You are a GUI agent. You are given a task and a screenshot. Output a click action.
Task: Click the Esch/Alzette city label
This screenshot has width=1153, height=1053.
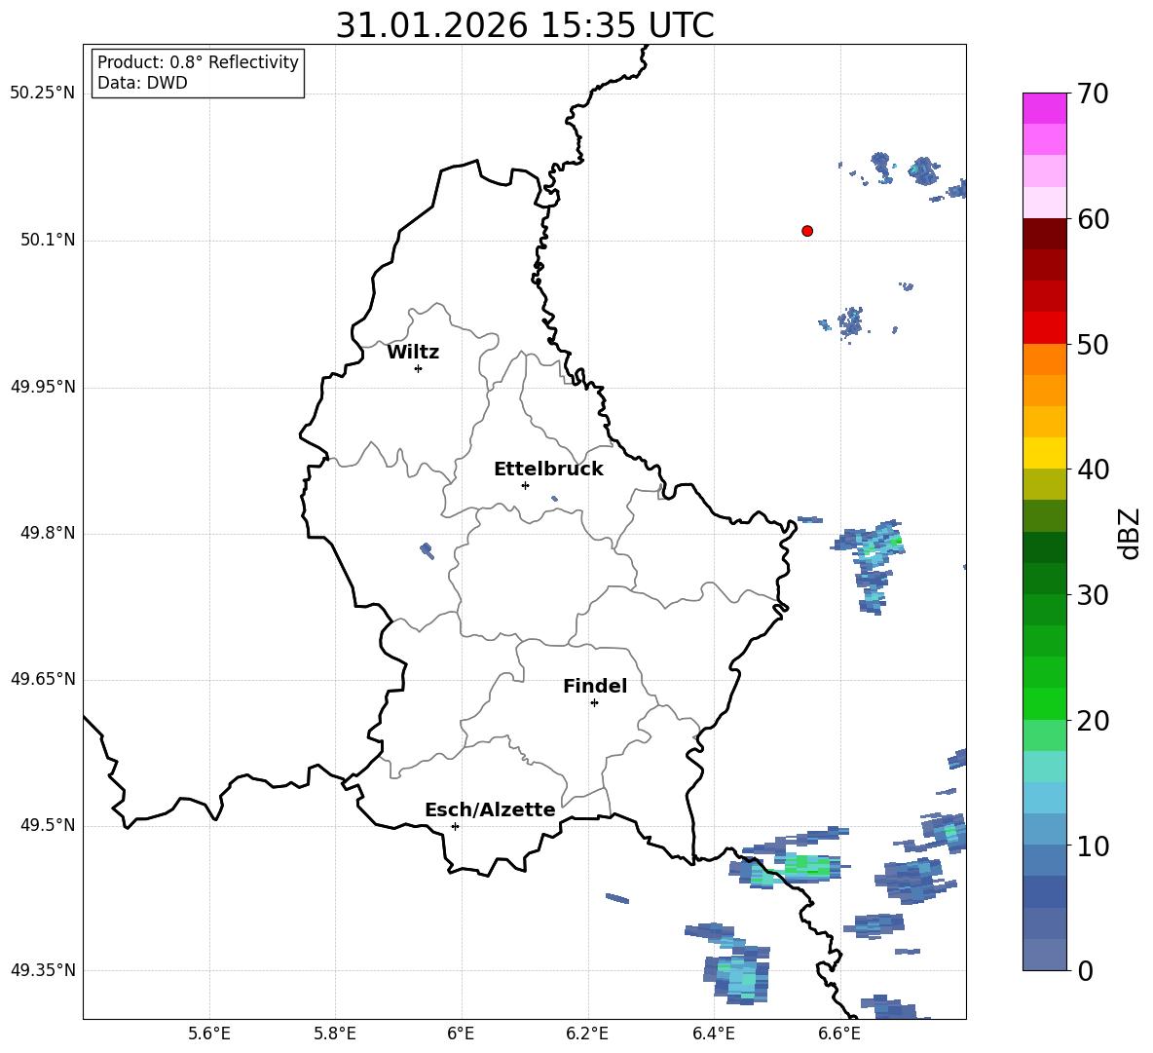(x=490, y=810)
